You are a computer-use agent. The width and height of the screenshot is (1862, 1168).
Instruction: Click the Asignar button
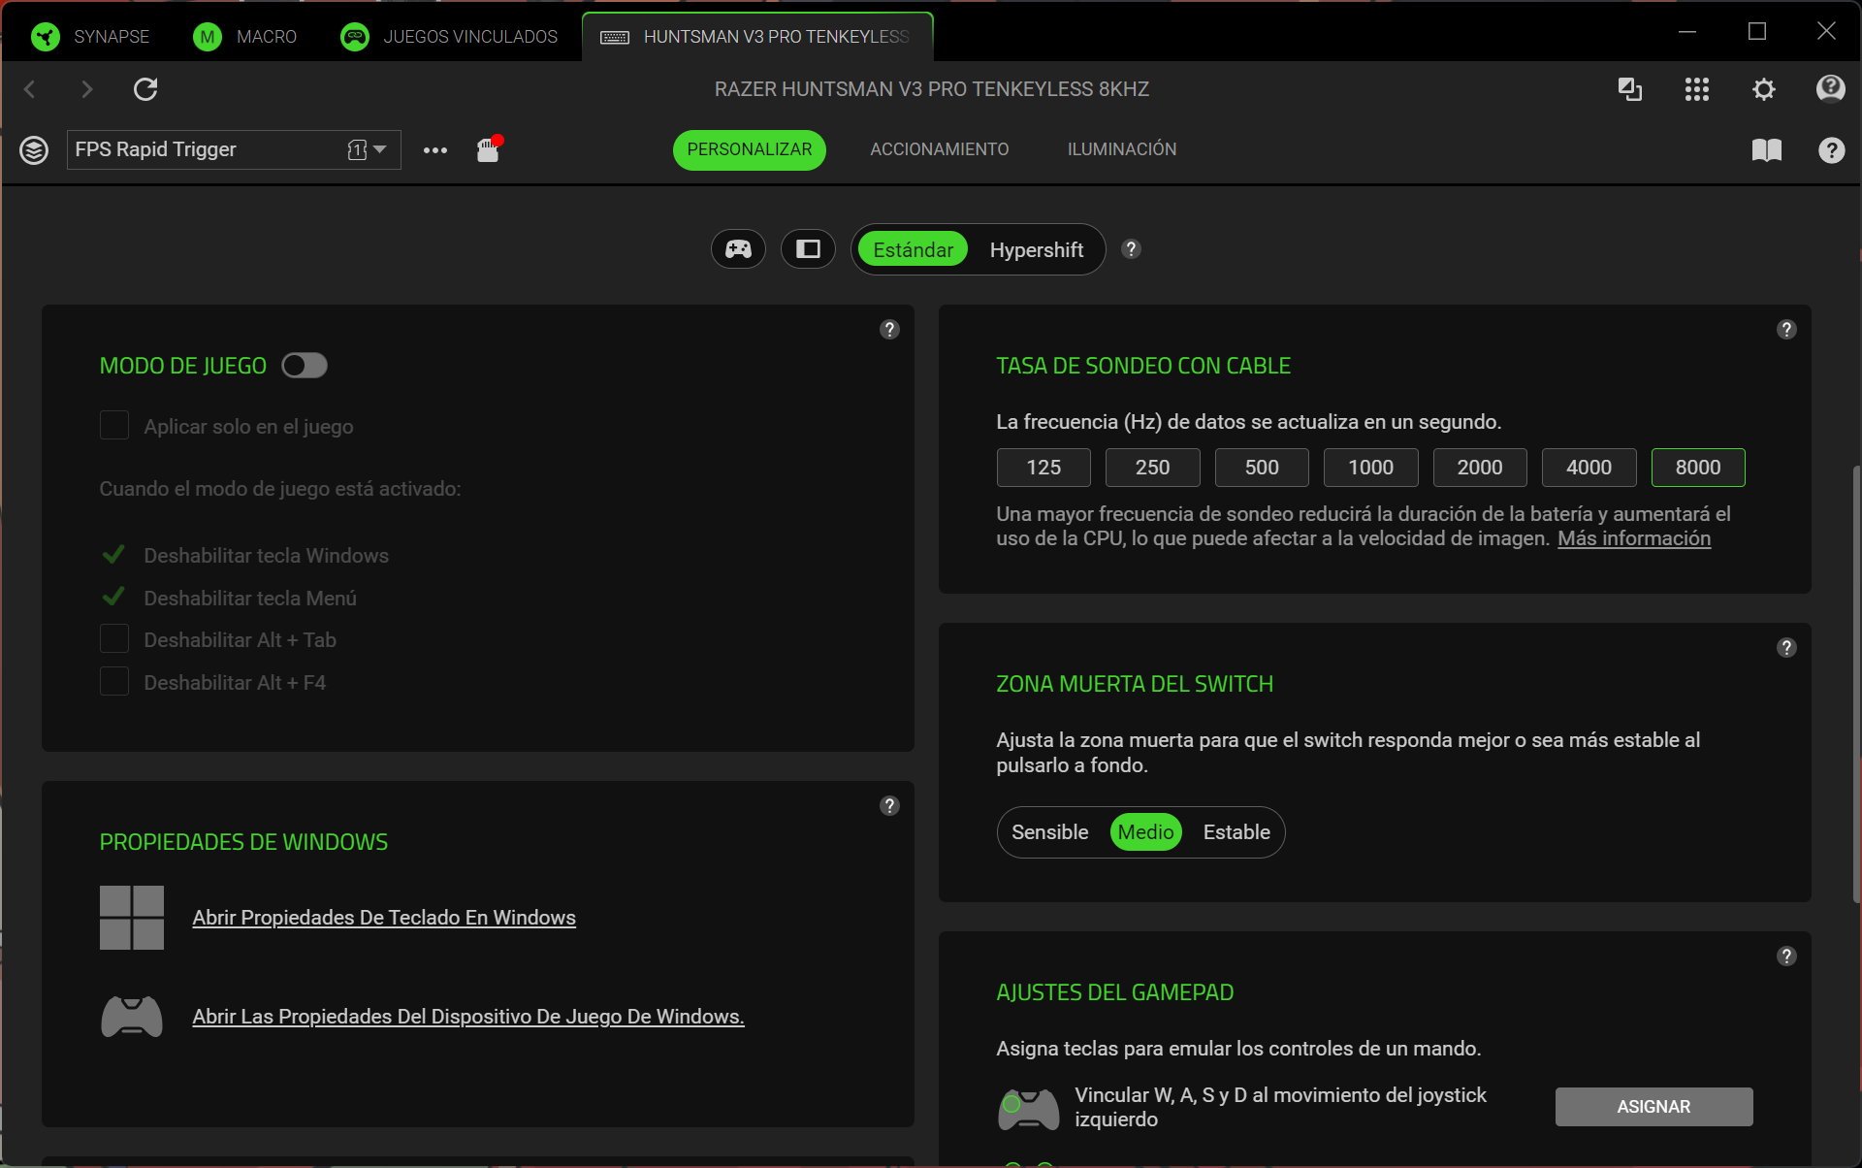click(x=1653, y=1107)
